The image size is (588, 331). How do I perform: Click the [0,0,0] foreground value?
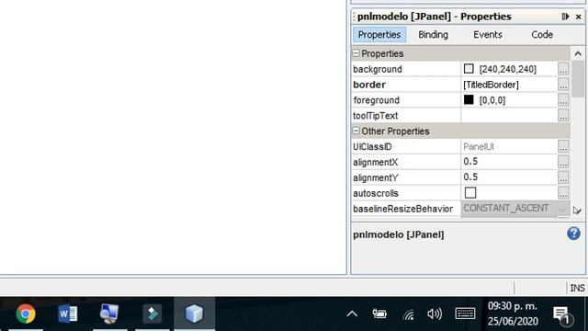click(x=492, y=100)
